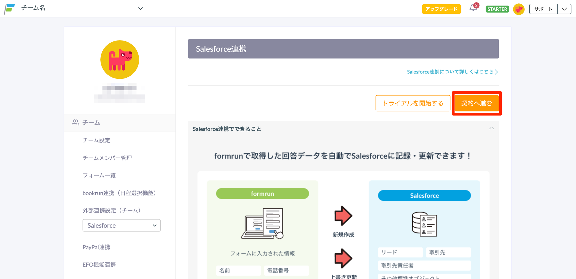Click the large team avatar image
The width and height of the screenshot is (576, 279).
point(120,60)
